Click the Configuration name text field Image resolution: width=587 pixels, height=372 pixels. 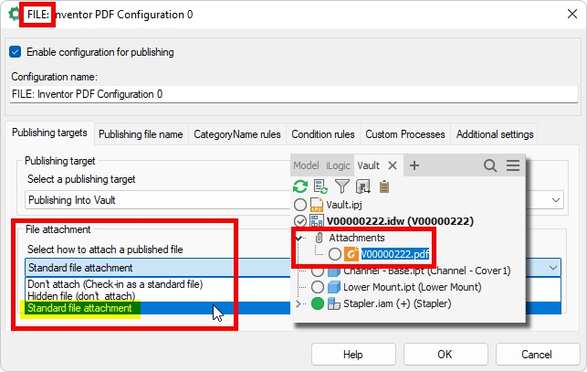293,94
